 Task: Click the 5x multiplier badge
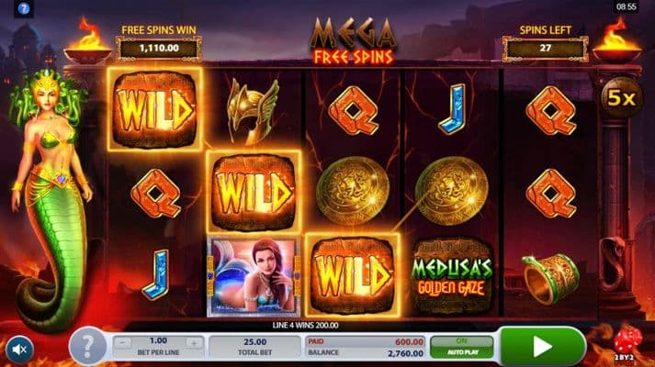[x=621, y=97]
